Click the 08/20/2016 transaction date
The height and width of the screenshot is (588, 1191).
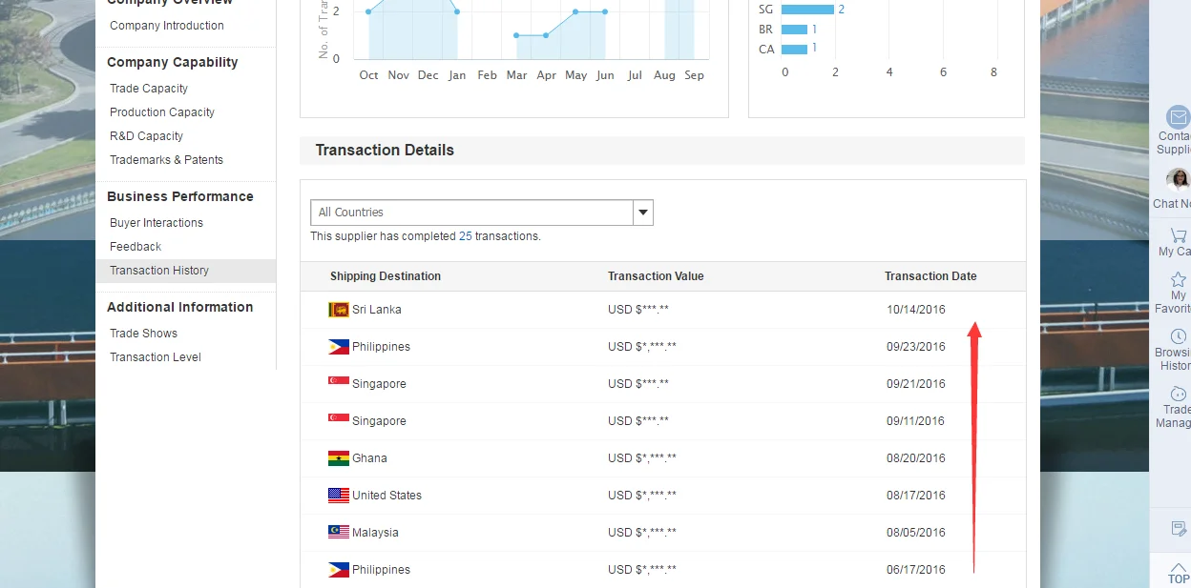point(916,458)
